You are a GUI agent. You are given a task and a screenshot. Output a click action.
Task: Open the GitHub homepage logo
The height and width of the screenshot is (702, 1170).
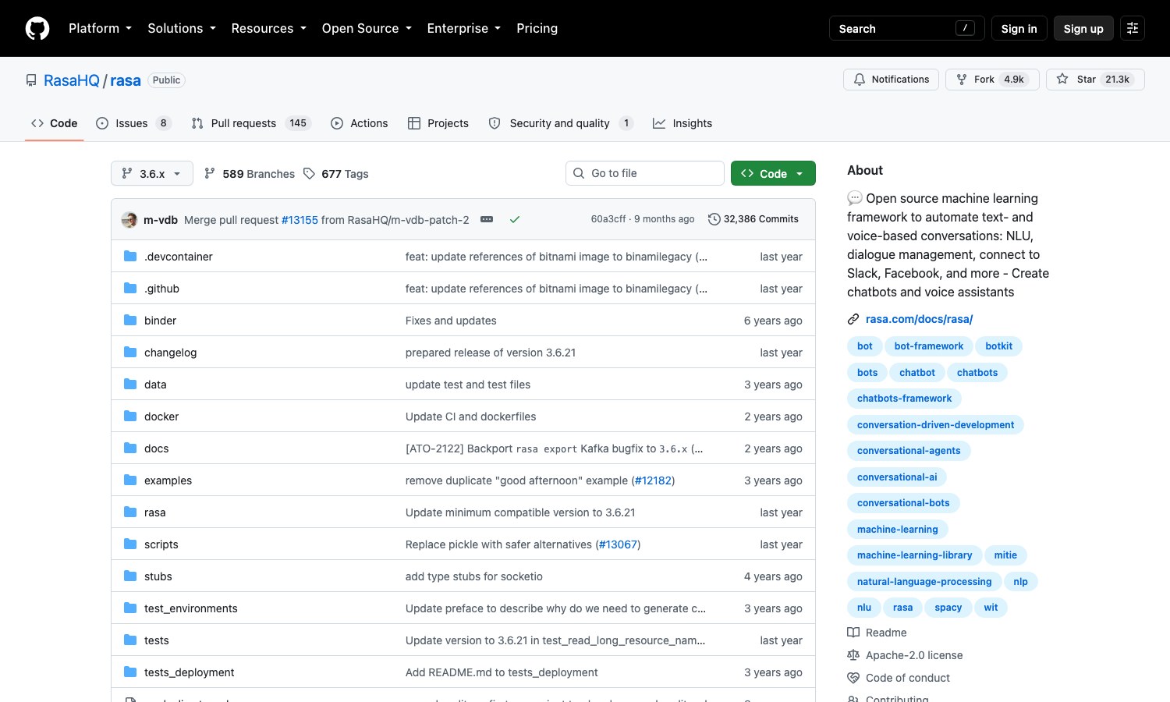pos(37,29)
